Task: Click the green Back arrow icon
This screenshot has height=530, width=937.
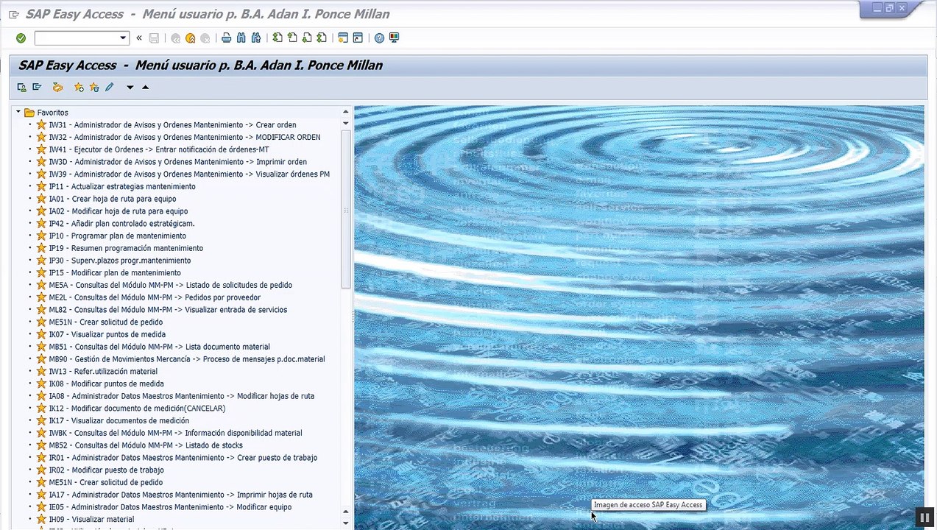Action: point(176,38)
